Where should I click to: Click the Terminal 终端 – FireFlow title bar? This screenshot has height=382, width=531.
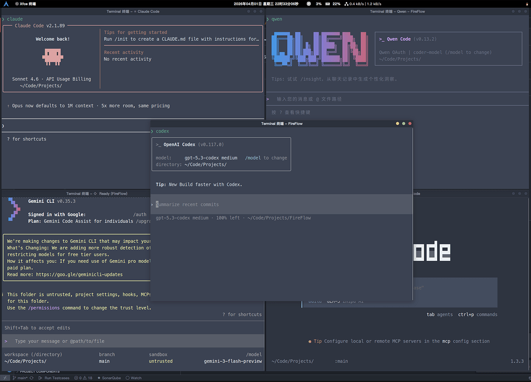(282, 123)
